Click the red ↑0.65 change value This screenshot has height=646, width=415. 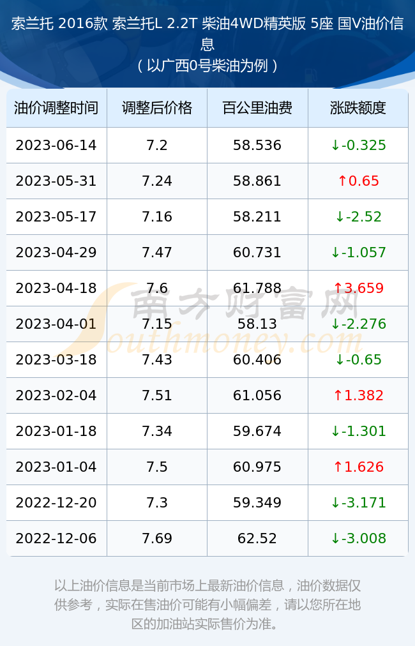pyautogui.click(x=358, y=181)
